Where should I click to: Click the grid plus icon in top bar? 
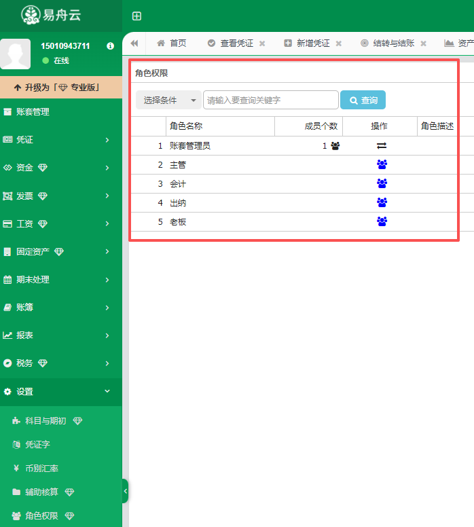click(136, 16)
